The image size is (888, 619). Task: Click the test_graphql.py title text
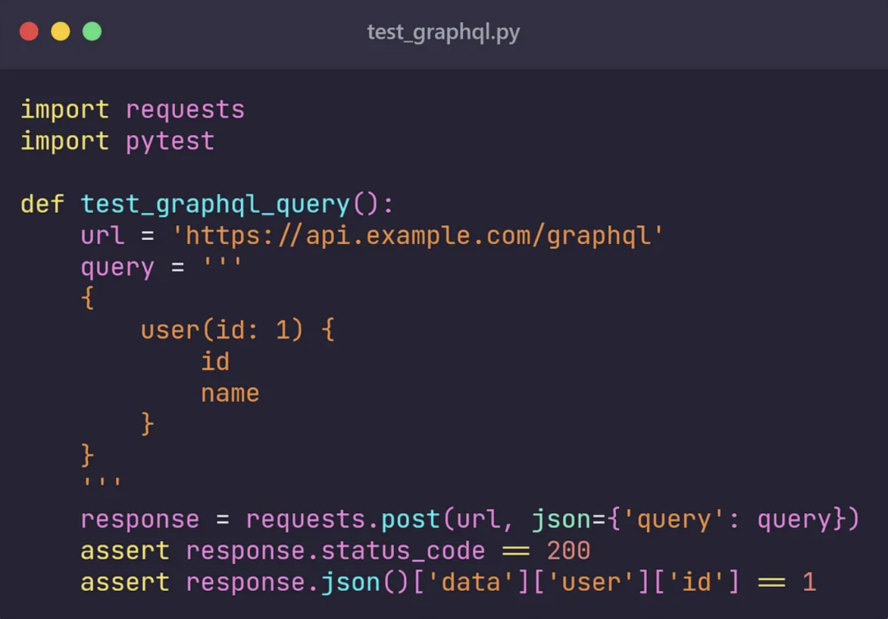tap(443, 33)
